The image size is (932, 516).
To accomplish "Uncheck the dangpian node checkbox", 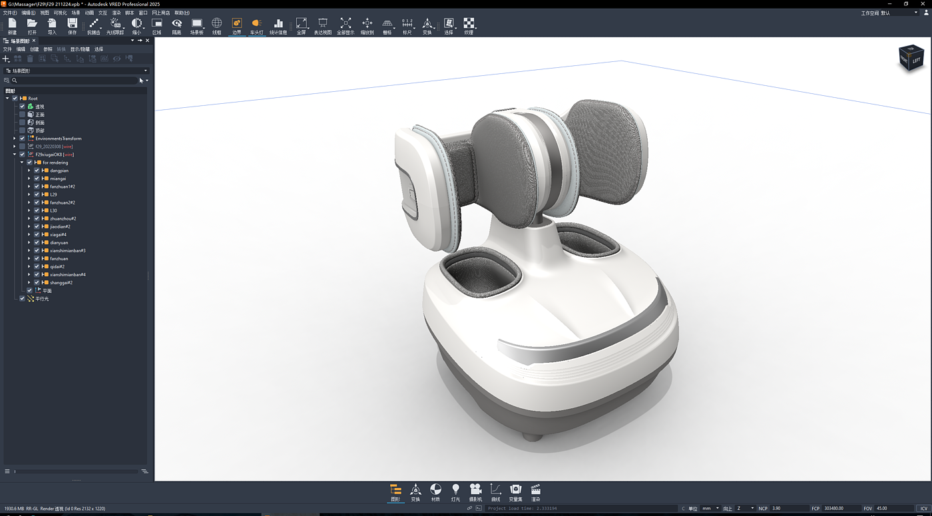I will (37, 170).
